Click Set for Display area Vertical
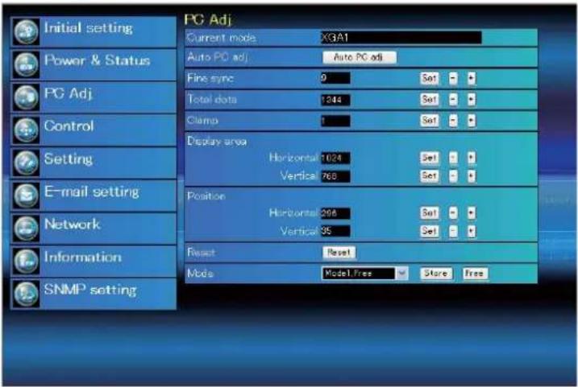This screenshot has height=387, width=578. point(430,176)
